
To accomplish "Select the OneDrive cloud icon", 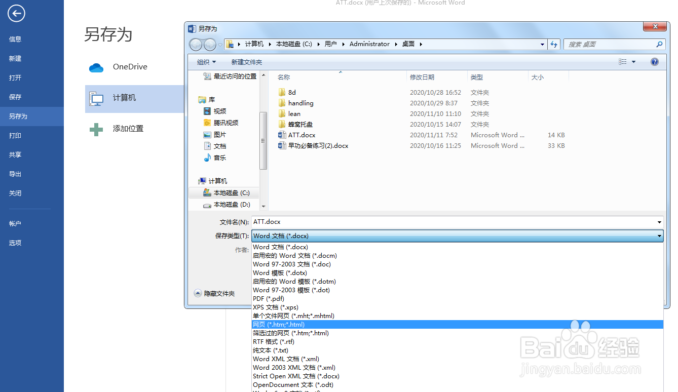I will pos(96,67).
